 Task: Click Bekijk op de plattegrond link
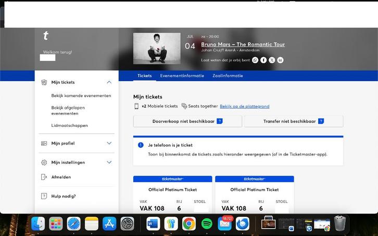244,107
